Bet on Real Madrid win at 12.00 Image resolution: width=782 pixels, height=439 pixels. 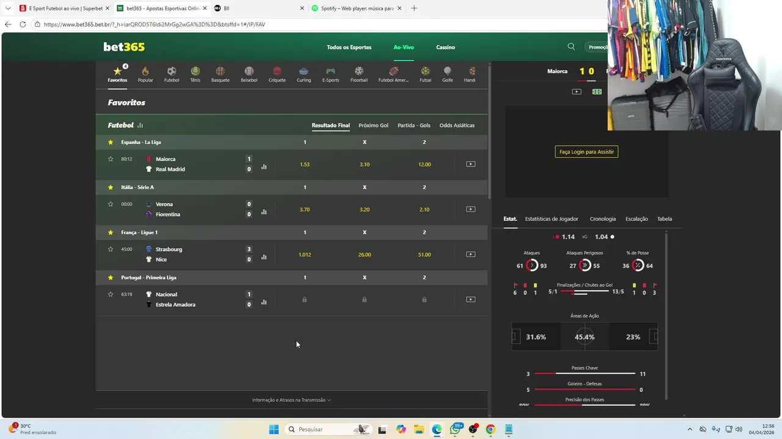[x=425, y=164]
